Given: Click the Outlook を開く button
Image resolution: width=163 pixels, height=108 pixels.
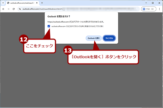Looking at the screenshot, I should (94, 38).
